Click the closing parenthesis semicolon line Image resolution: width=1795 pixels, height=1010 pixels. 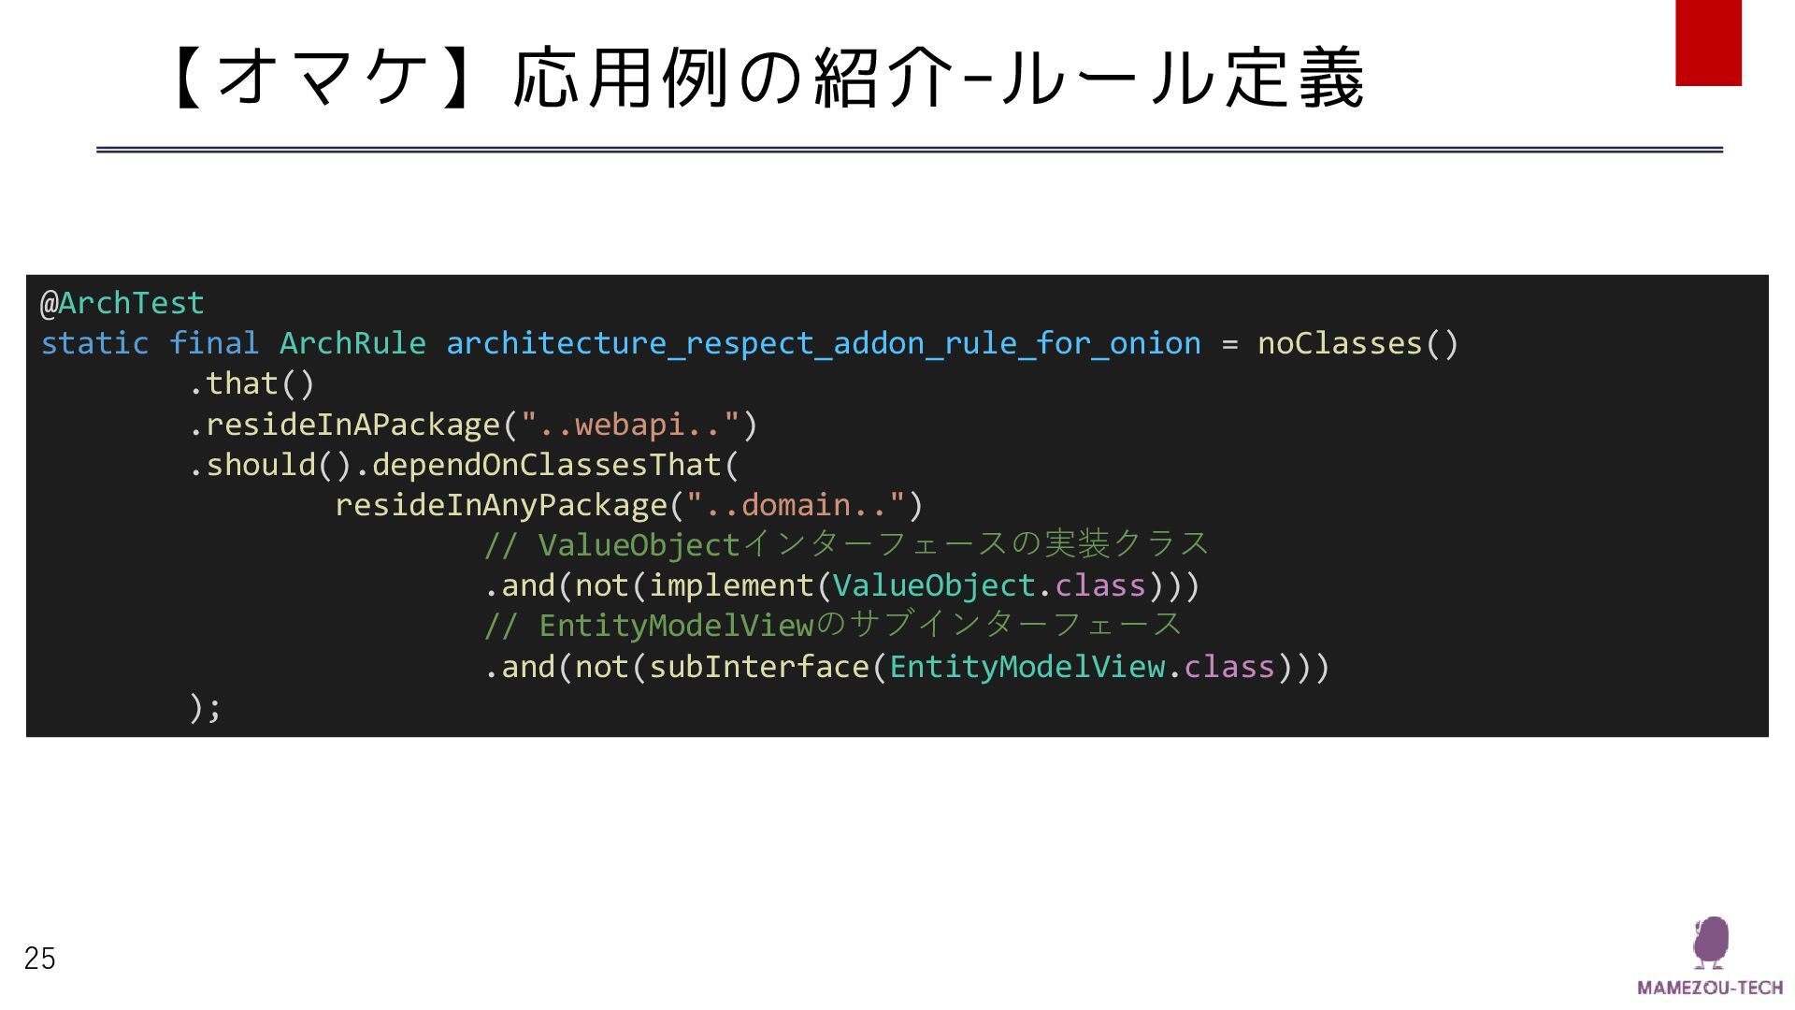[205, 708]
